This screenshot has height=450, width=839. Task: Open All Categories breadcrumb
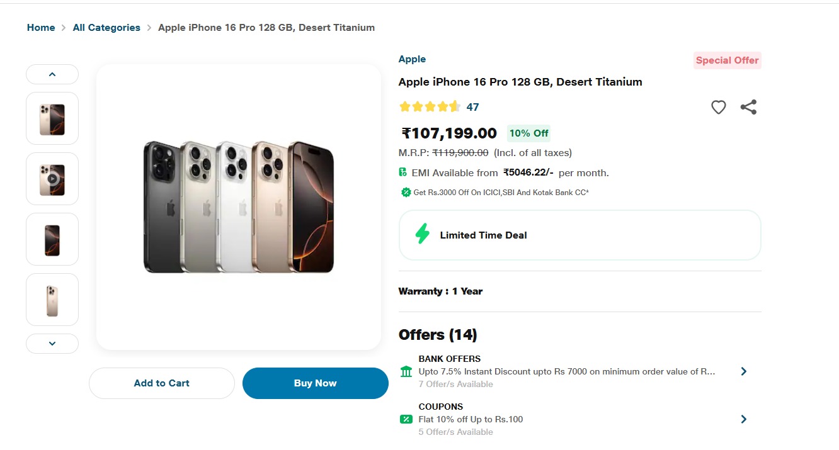[106, 28]
